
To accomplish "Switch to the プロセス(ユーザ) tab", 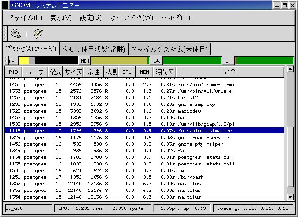I will pos(31,49).
